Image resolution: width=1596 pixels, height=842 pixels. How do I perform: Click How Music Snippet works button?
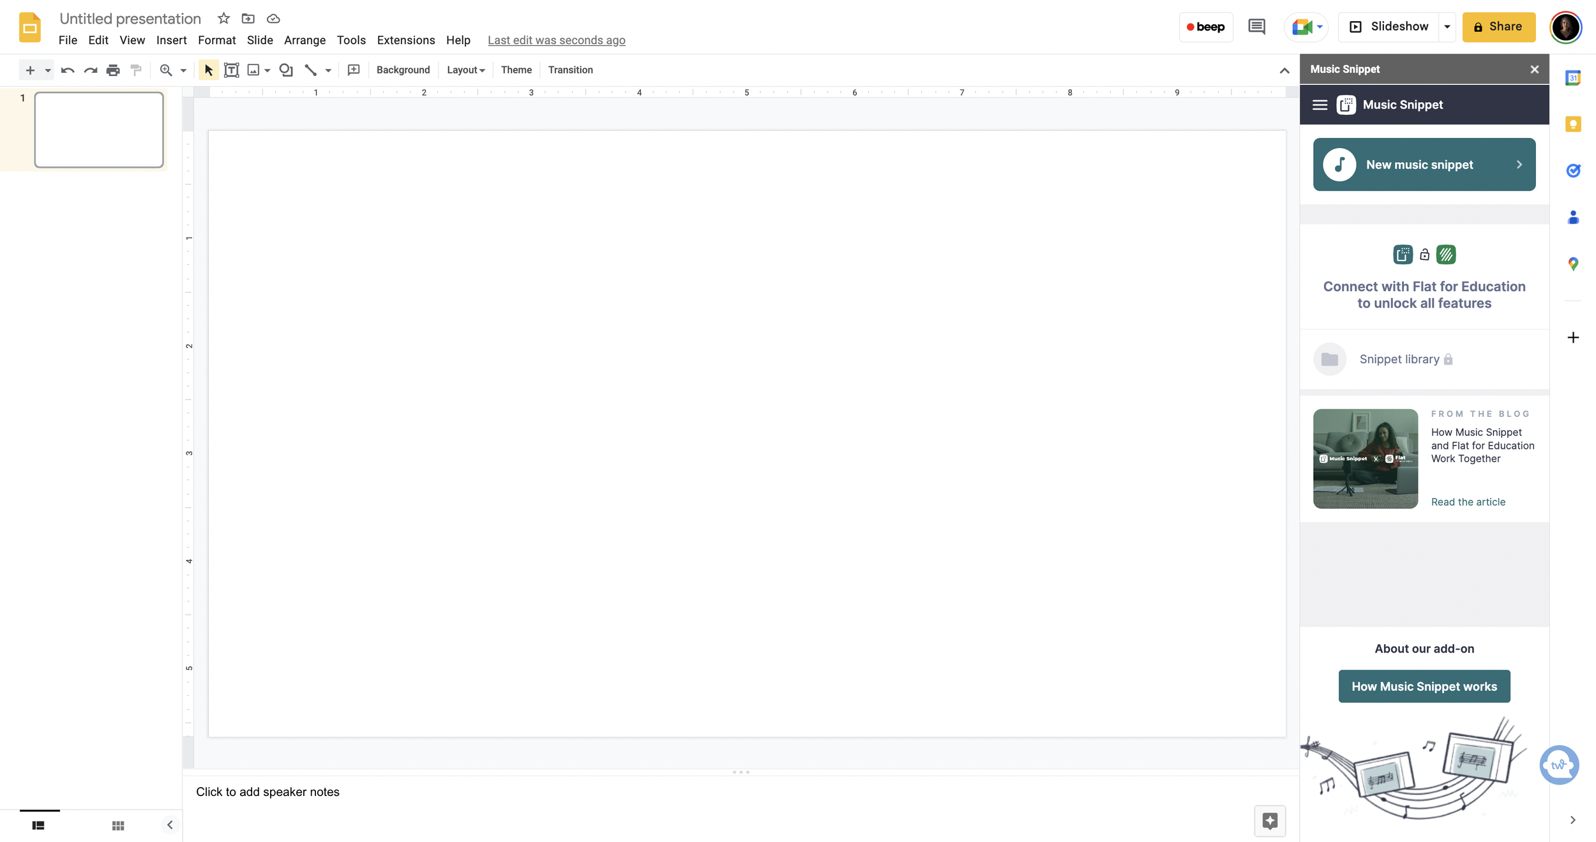pyautogui.click(x=1424, y=686)
